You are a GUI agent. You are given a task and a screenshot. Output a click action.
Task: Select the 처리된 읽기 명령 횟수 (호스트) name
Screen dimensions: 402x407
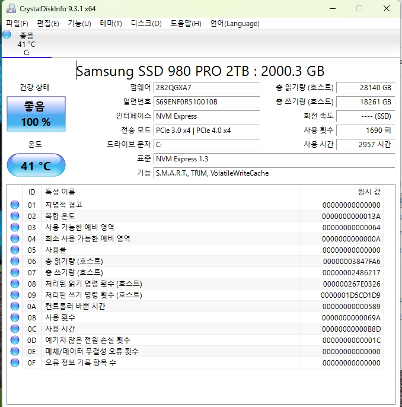coord(94,284)
